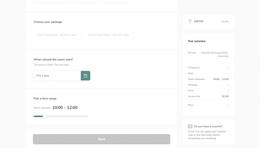Screen dimensions: 260x148
Task: Choose the 2 years subscription package
Action: click(x=108, y=35)
